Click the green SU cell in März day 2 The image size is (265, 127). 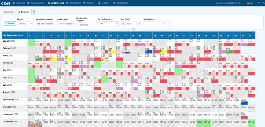point(39,59)
